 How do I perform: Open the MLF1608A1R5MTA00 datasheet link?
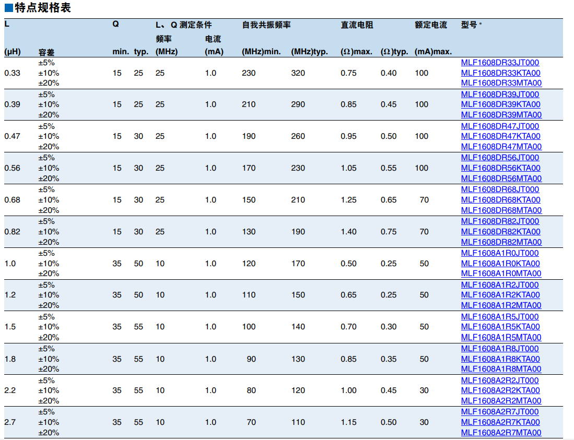pos(501,337)
